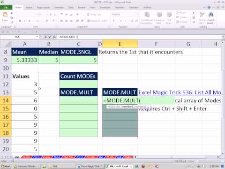225x169 pixels.
Task: Open Camtasia Studio taskbar item
Action: point(27,166)
